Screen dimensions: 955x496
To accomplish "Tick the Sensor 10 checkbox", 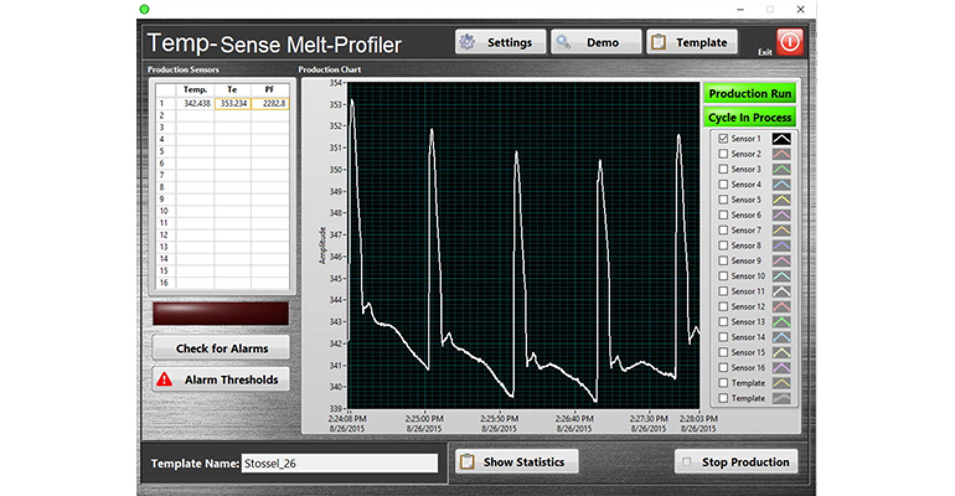I will (723, 277).
